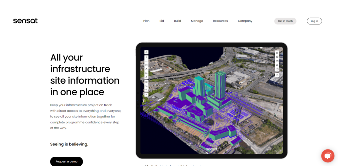Click the "Seeing is believing." text

pyautogui.click(x=69, y=144)
